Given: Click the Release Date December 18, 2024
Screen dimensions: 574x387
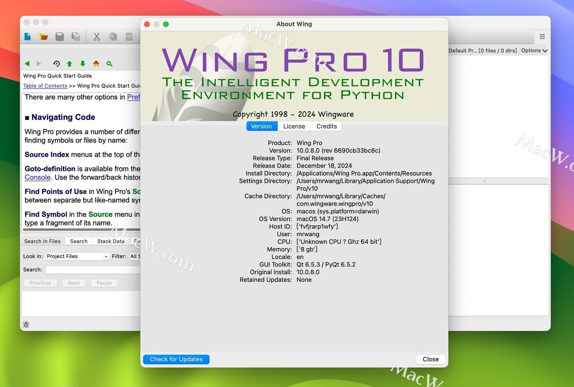Looking at the screenshot, I should (324, 166).
